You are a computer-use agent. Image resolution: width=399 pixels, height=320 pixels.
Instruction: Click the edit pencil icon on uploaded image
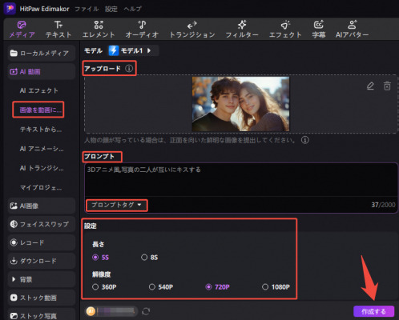tap(370, 86)
